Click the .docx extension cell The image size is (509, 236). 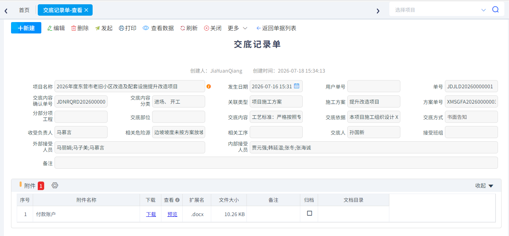pos(197,214)
